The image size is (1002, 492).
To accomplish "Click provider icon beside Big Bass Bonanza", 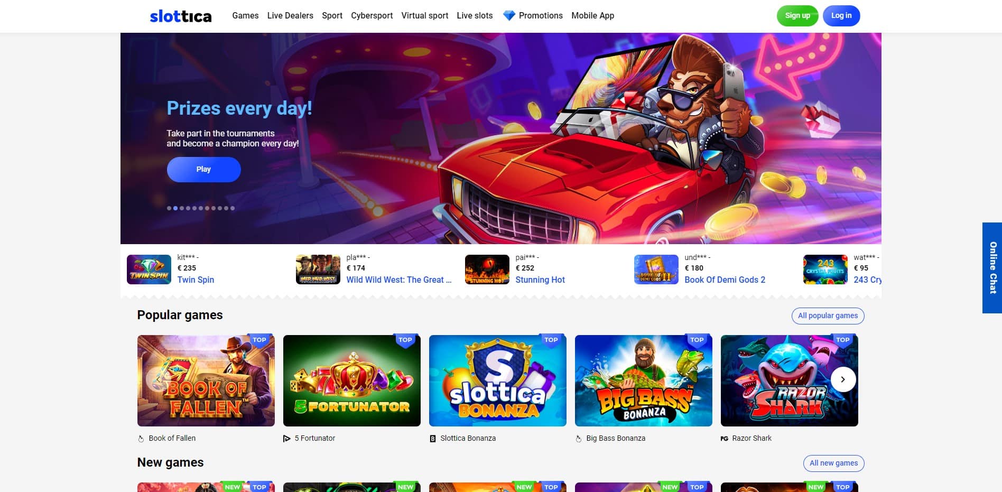I will pos(579,439).
